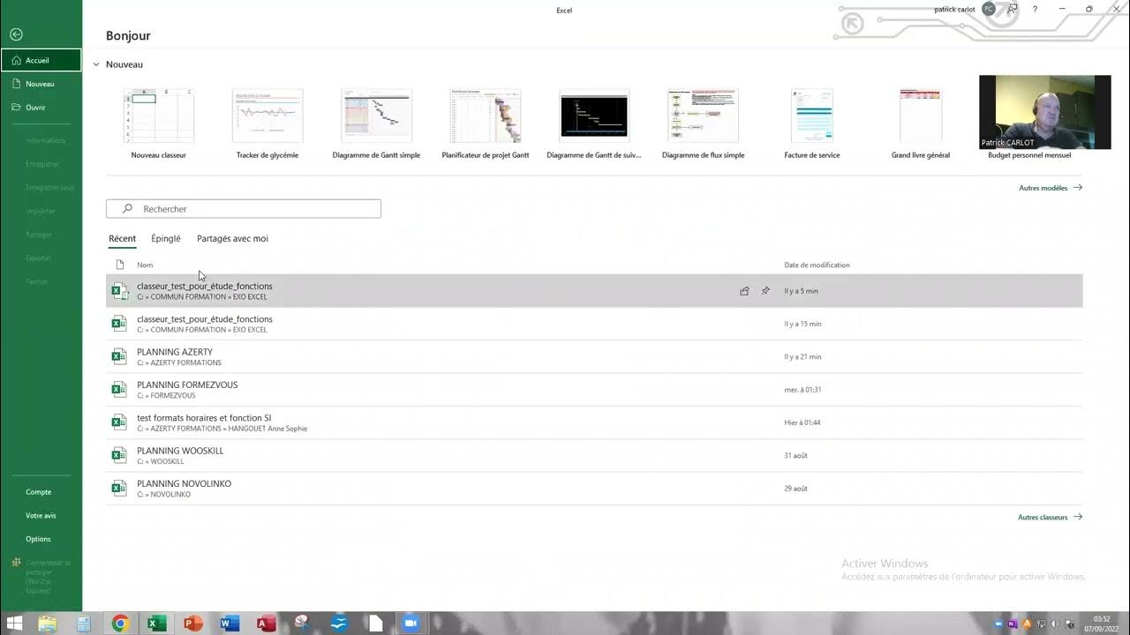Click the patrick carlot account name
The height and width of the screenshot is (635, 1130).
coord(954,9)
